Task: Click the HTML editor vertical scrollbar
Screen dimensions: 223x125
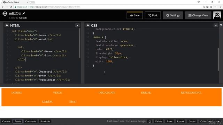Action: [80, 43]
